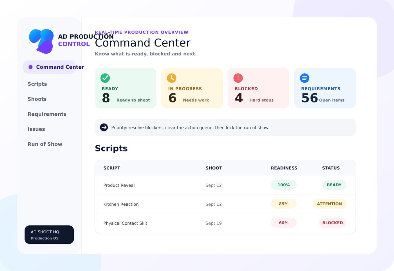
Task: Go to Shoots section
Action: (x=37, y=99)
